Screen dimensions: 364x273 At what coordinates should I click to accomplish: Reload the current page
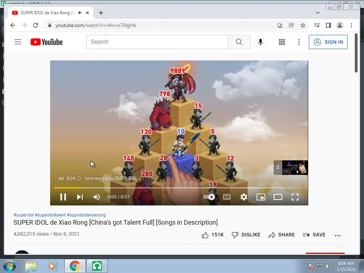36,25
